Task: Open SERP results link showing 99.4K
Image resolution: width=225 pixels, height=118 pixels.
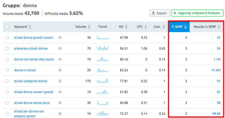Action: pyautogui.click(x=216, y=114)
